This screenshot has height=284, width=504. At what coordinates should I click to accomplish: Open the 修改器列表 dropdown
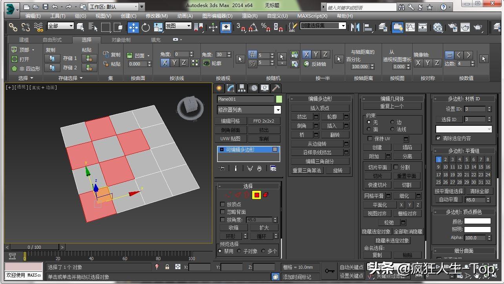(249, 110)
